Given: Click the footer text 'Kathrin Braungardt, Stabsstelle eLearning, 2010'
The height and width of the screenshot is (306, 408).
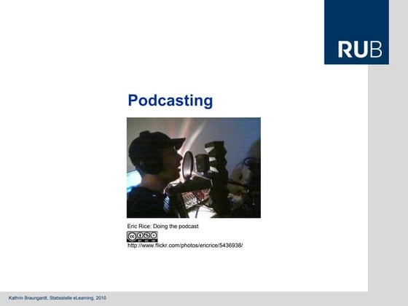Looking at the screenshot, I should [x=58, y=298].
